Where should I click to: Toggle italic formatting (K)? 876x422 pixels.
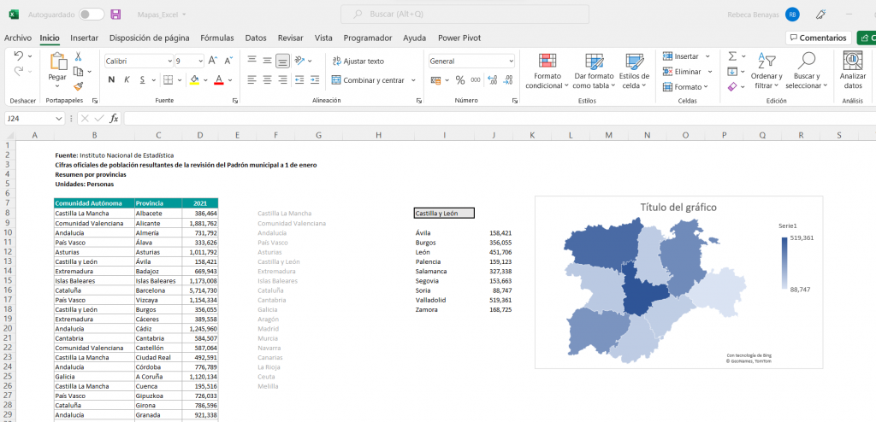(x=127, y=79)
